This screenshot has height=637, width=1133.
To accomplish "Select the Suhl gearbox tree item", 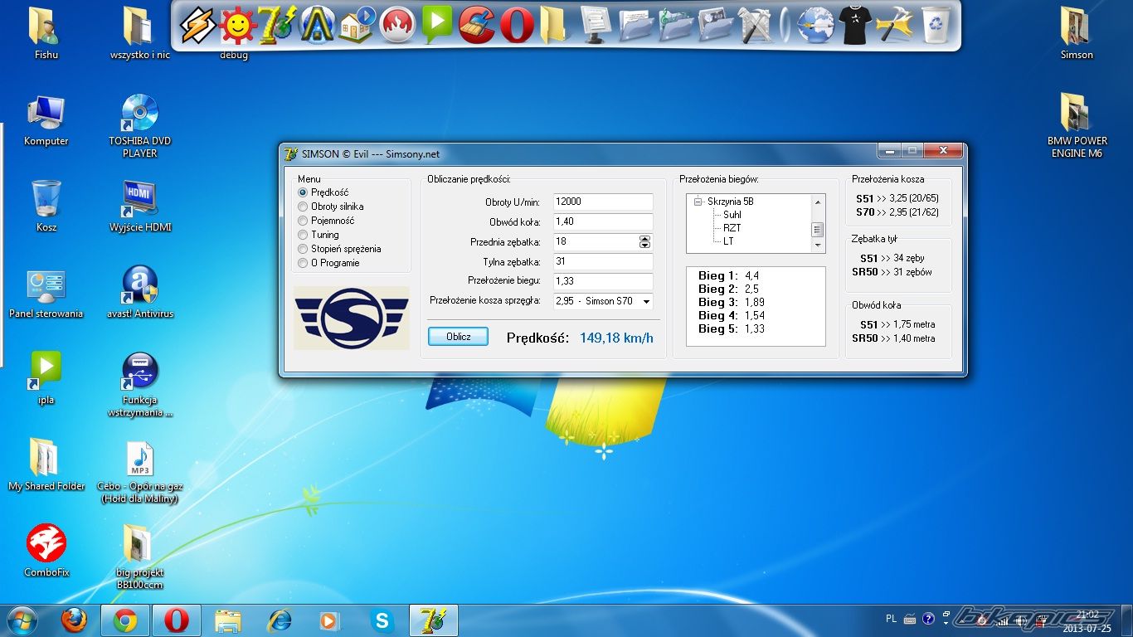I will click(732, 215).
